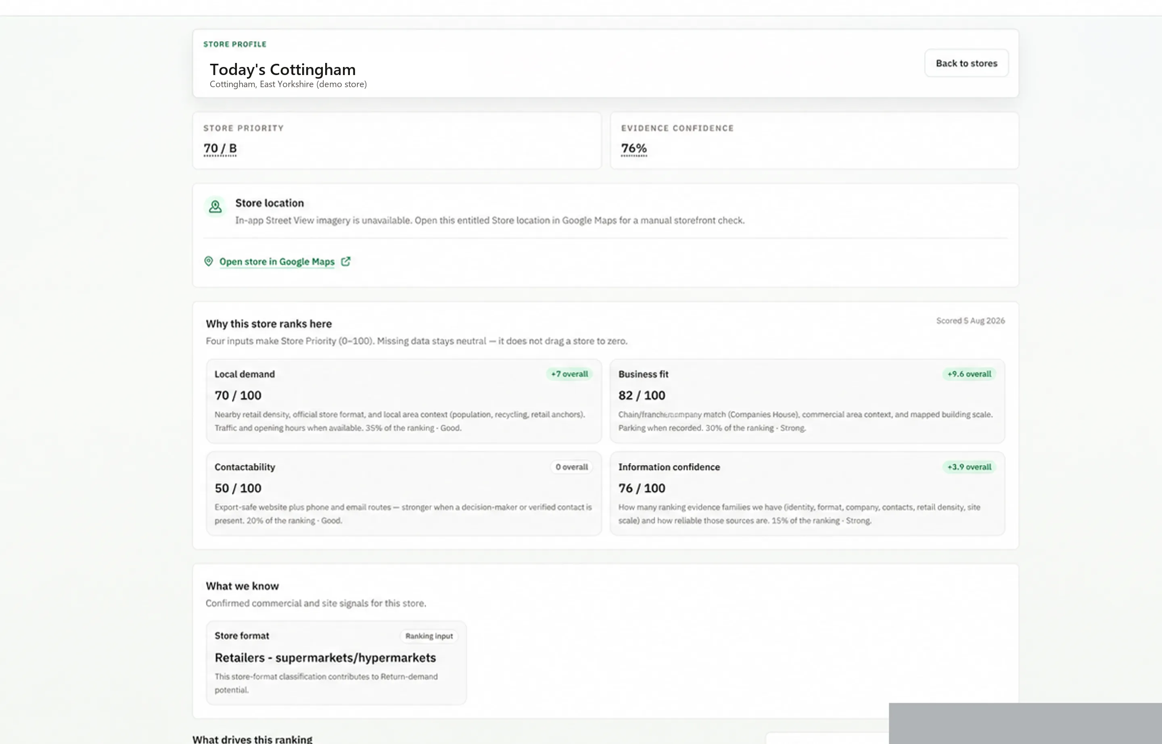This screenshot has width=1162, height=744.
Task: Click the Store format label
Action: pyautogui.click(x=242, y=636)
